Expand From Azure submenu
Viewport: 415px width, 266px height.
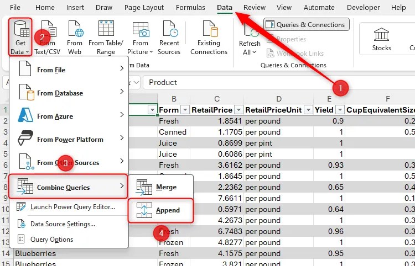tap(69, 116)
